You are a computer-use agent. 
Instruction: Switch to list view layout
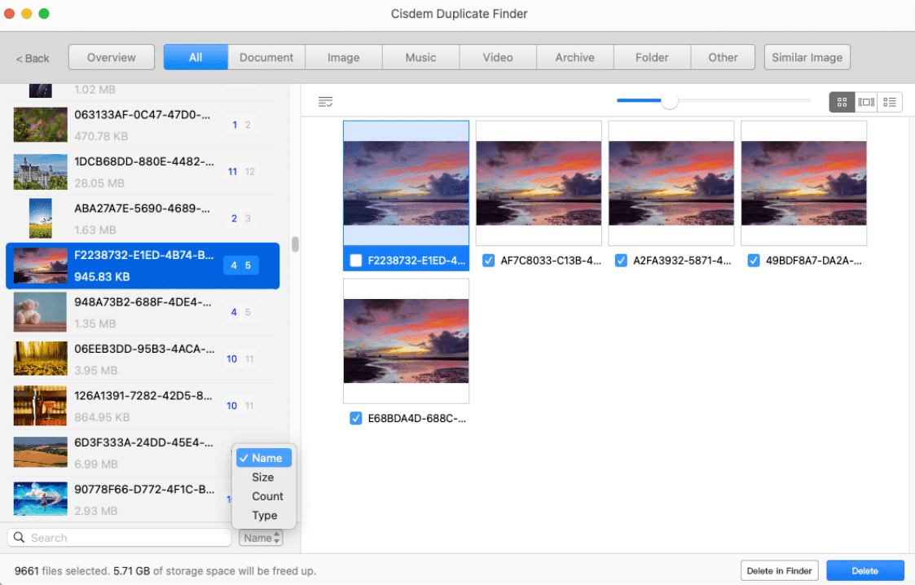(x=889, y=102)
